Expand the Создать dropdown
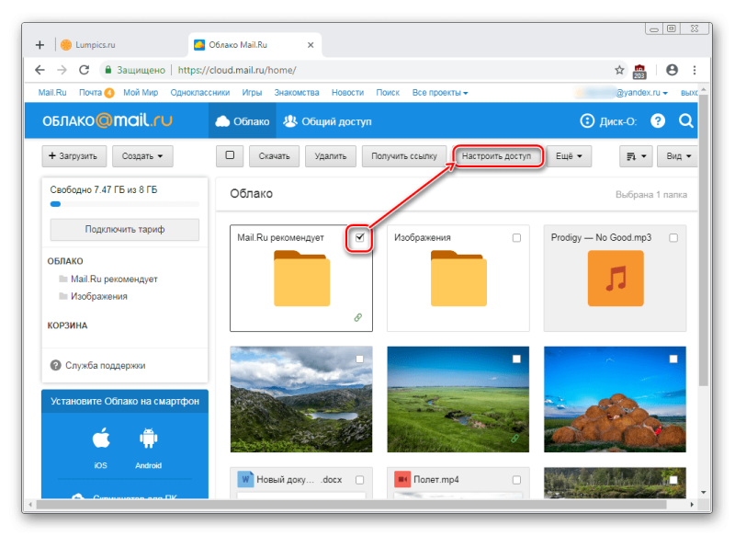735x536 pixels. pos(142,155)
